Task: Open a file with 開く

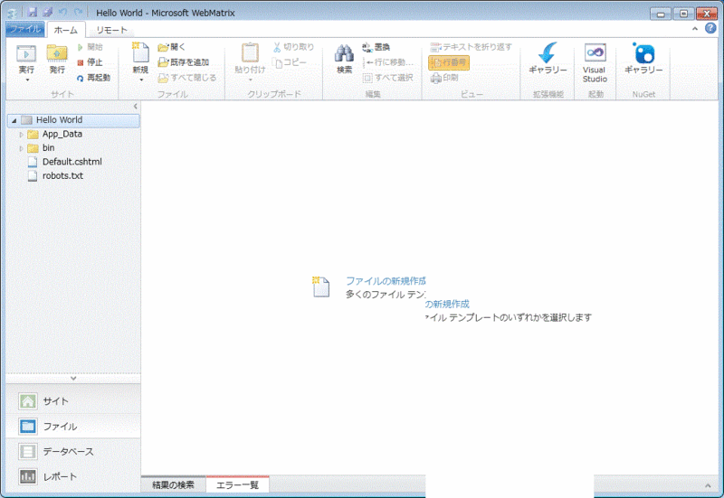Action: (171, 47)
